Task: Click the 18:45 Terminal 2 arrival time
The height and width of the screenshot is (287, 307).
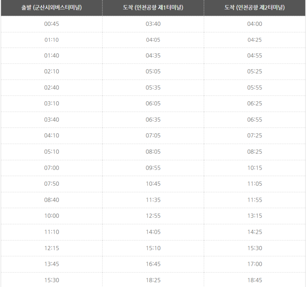Action: point(255,280)
